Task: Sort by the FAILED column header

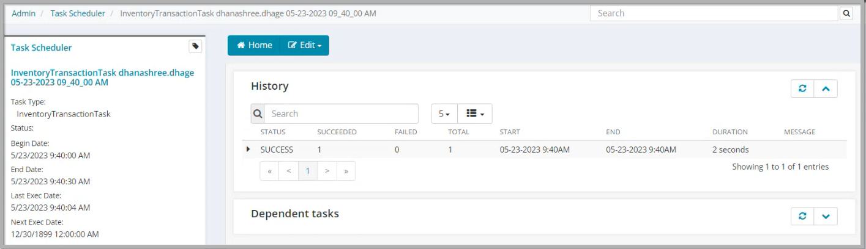Action: tap(406, 132)
